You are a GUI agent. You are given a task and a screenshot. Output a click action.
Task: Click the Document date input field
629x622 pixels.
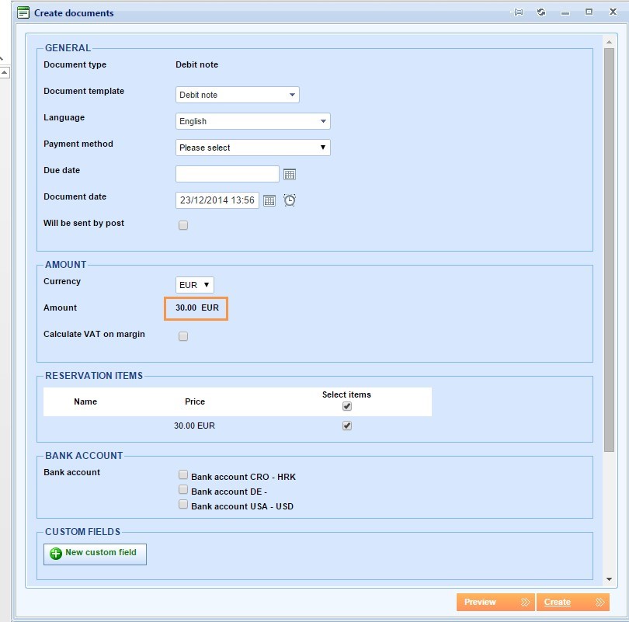pyautogui.click(x=217, y=200)
